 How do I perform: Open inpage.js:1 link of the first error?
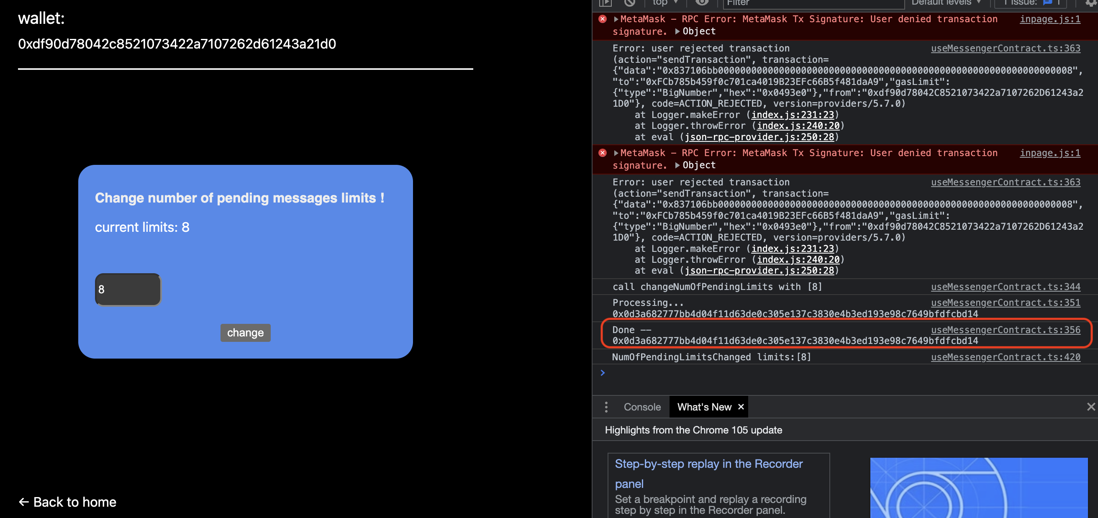[x=1049, y=19]
